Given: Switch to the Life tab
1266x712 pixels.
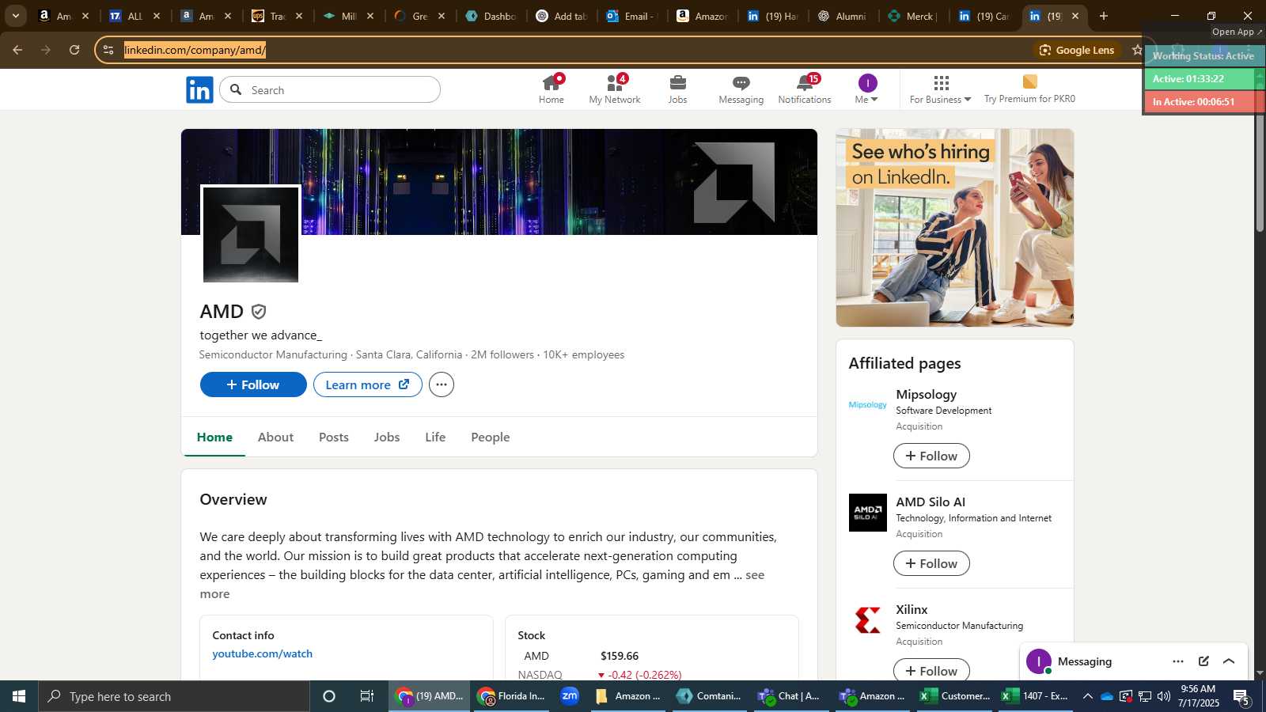Looking at the screenshot, I should [x=435, y=437].
